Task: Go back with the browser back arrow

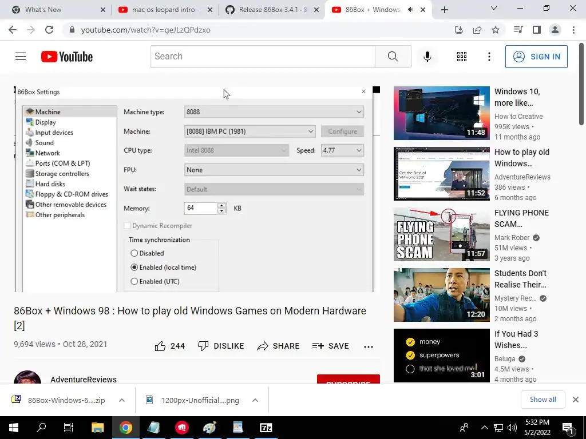Action: [x=13, y=30]
